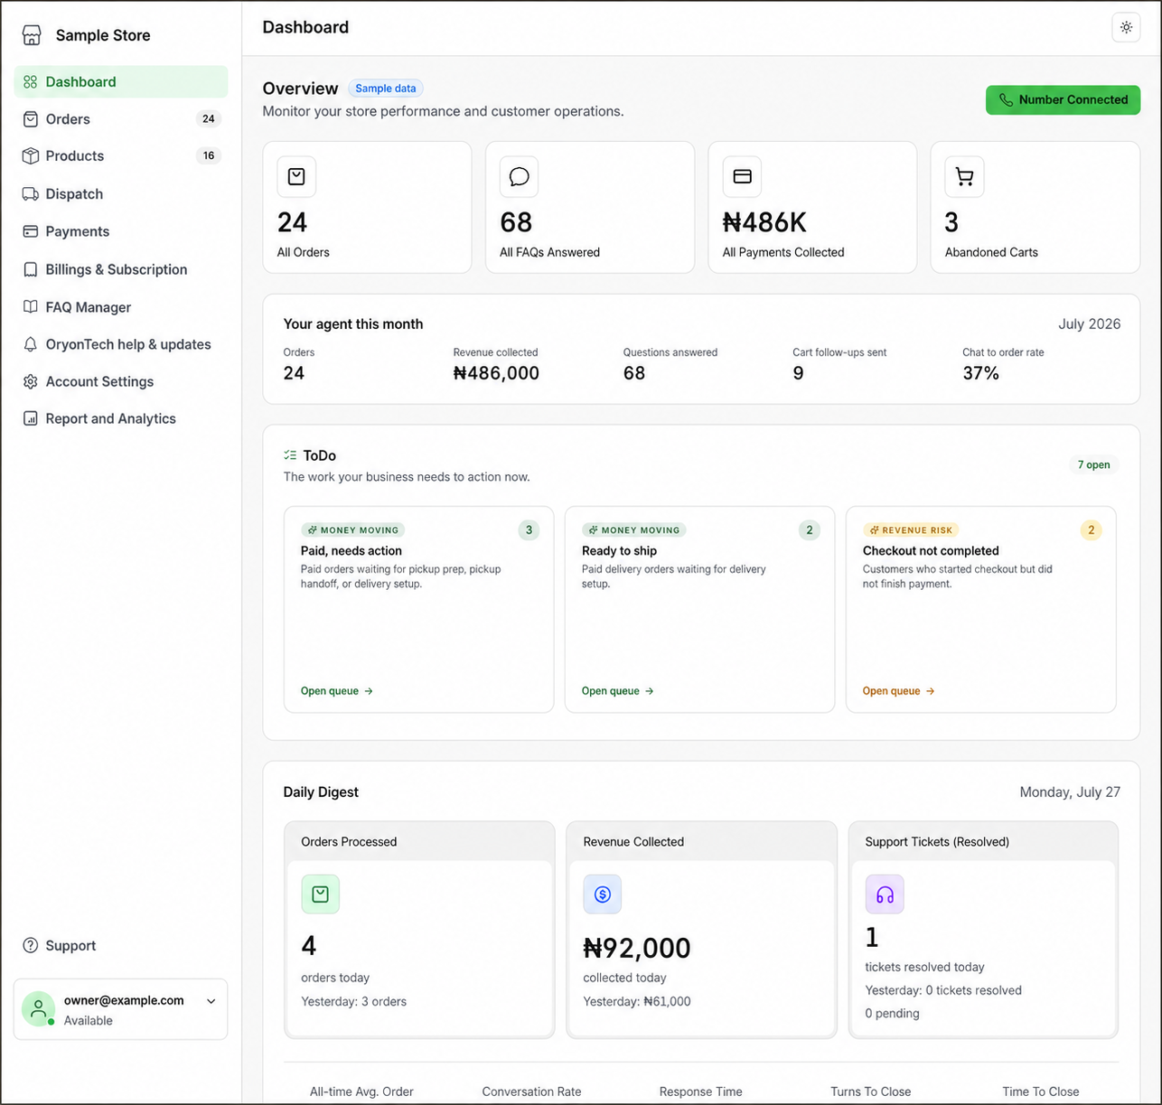The image size is (1162, 1105).
Task: Go to Account Settings
Action: click(x=121, y=381)
